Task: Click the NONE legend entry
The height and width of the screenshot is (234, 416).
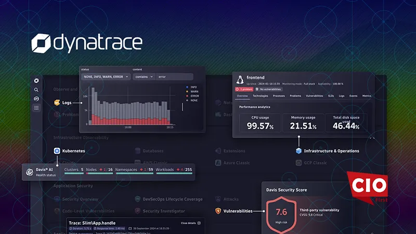Action: [x=192, y=100]
